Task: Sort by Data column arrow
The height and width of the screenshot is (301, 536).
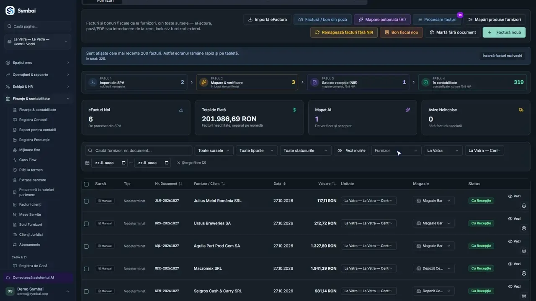Action: click(x=285, y=184)
